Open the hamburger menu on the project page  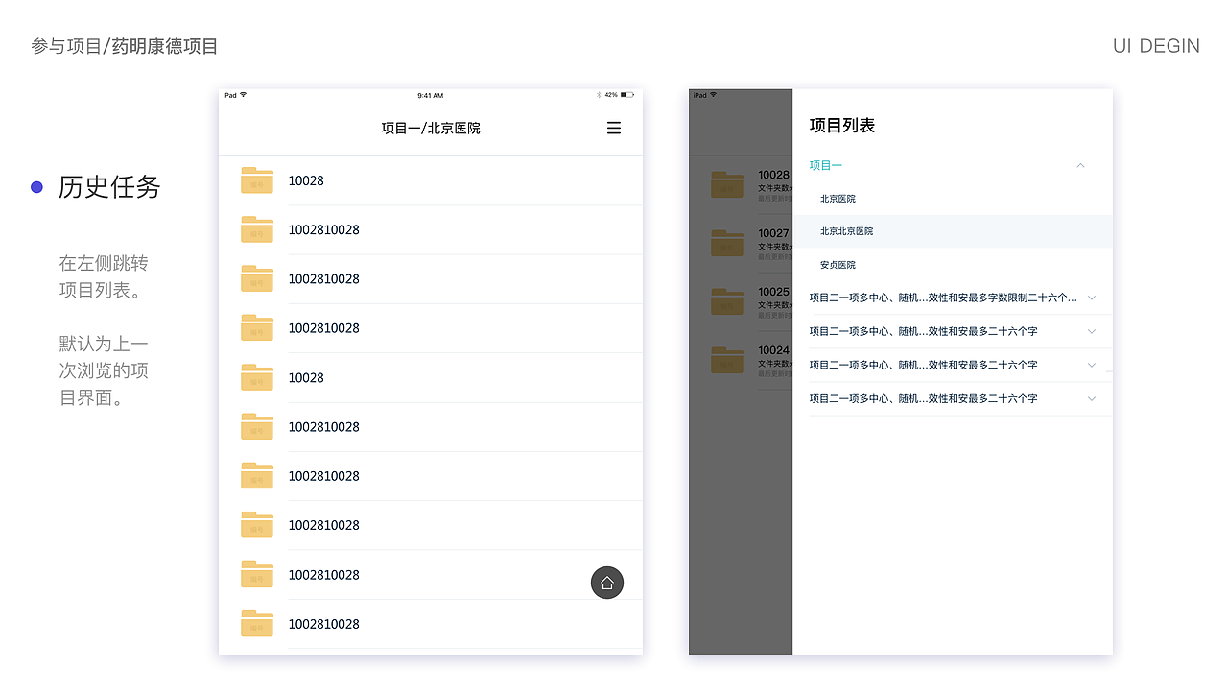(613, 127)
